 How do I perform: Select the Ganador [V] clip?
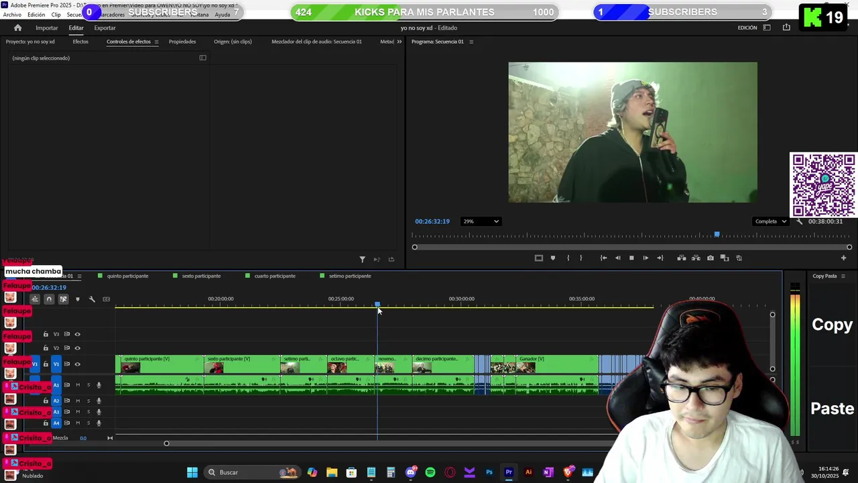pos(556,364)
